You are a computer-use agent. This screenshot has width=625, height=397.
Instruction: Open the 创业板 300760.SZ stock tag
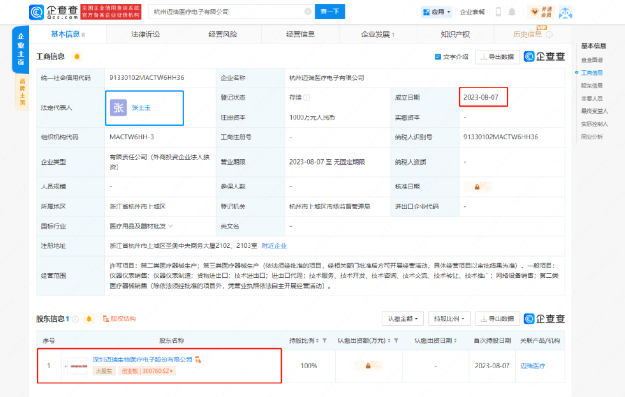[x=147, y=371]
